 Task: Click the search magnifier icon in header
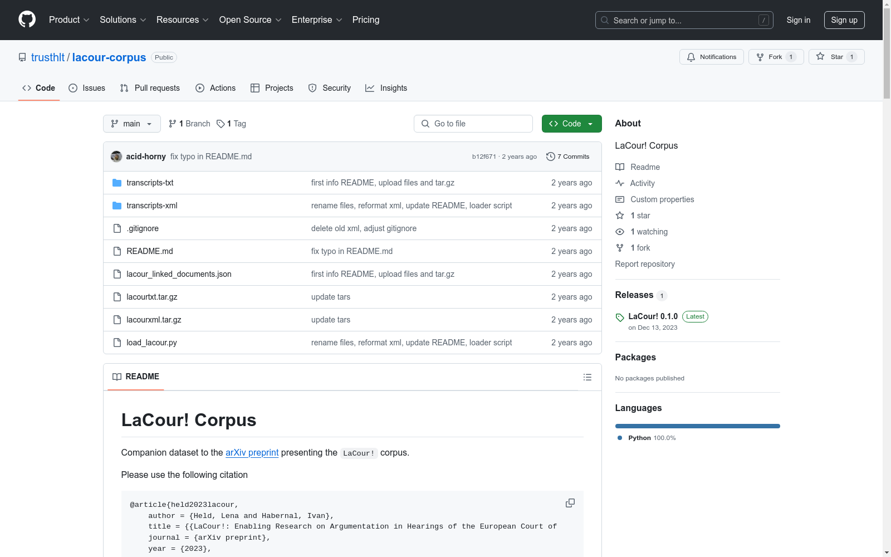(x=605, y=20)
